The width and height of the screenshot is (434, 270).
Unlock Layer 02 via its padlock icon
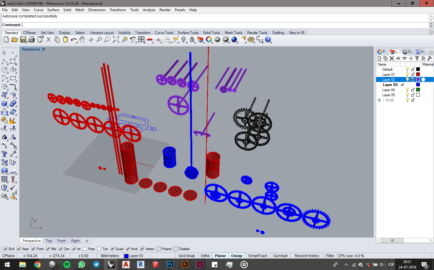(x=413, y=80)
